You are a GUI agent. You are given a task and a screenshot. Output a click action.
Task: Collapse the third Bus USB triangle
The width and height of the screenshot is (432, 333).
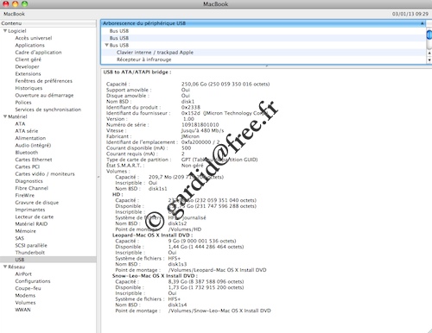106,45
